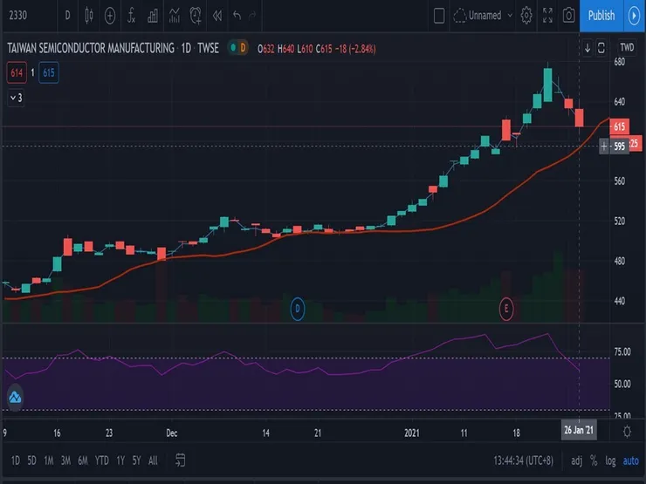Click the blue indicator logo in RSI pane
The height and width of the screenshot is (484, 646).
[x=15, y=398]
